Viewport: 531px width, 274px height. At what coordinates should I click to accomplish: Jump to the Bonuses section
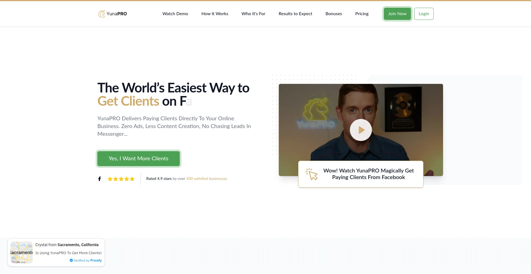[334, 14]
